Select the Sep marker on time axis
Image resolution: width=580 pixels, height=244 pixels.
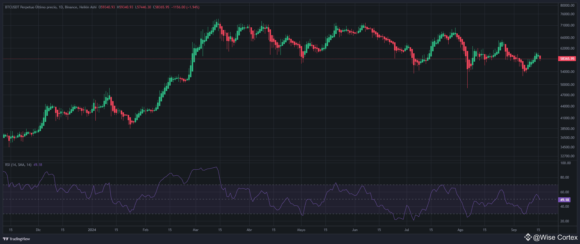click(x=514, y=230)
